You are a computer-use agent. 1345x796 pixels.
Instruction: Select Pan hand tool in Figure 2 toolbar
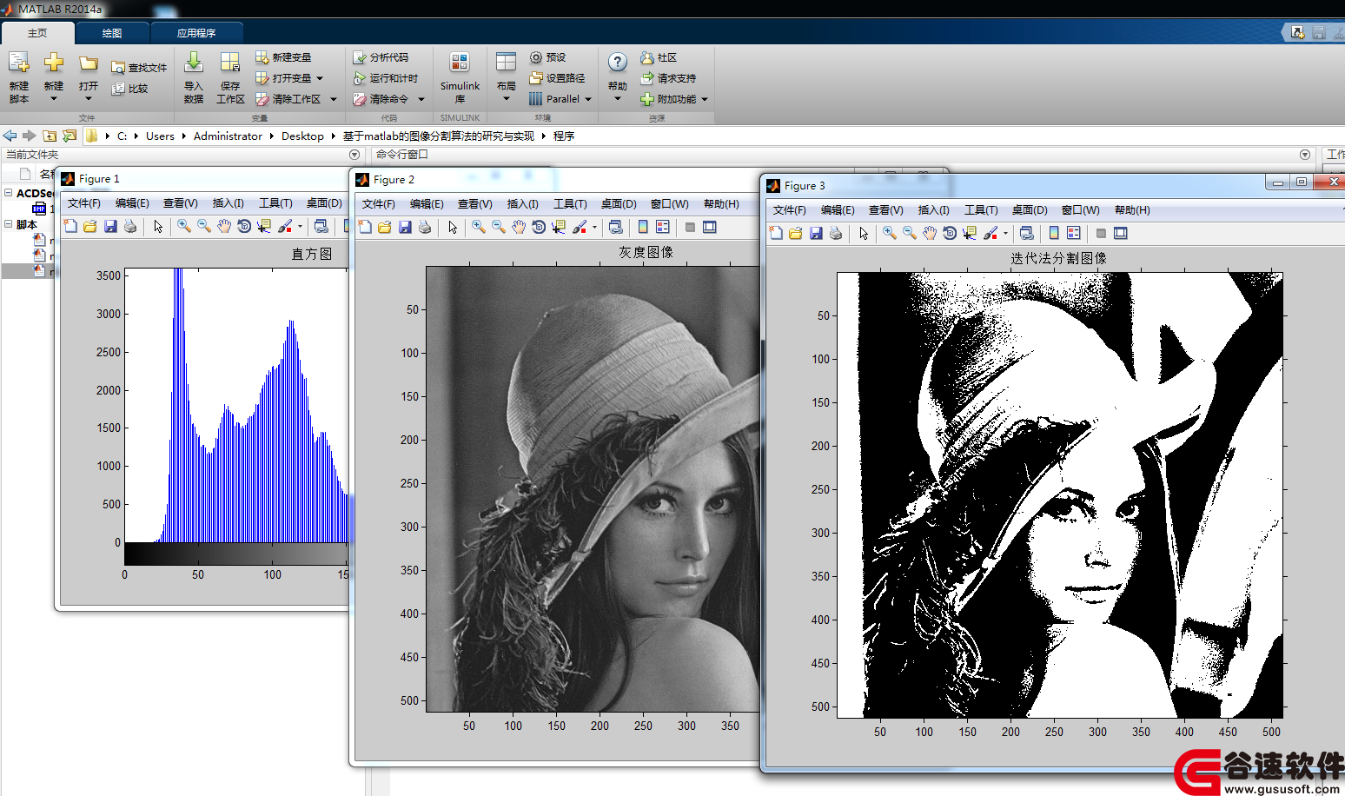point(519,227)
